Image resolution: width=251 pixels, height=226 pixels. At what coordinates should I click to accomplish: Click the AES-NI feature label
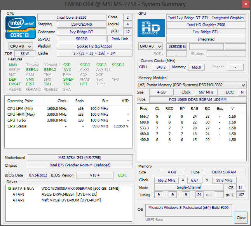click(15, 89)
